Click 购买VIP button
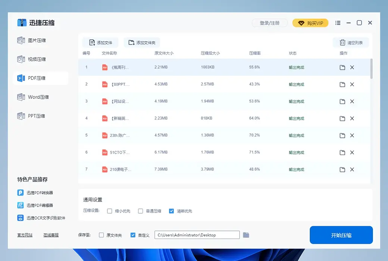 [310, 23]
